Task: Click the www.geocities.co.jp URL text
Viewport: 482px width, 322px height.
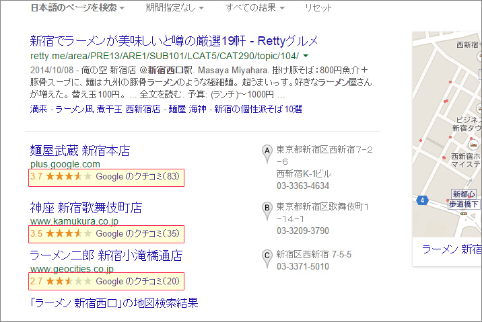Action: point(72,269)
